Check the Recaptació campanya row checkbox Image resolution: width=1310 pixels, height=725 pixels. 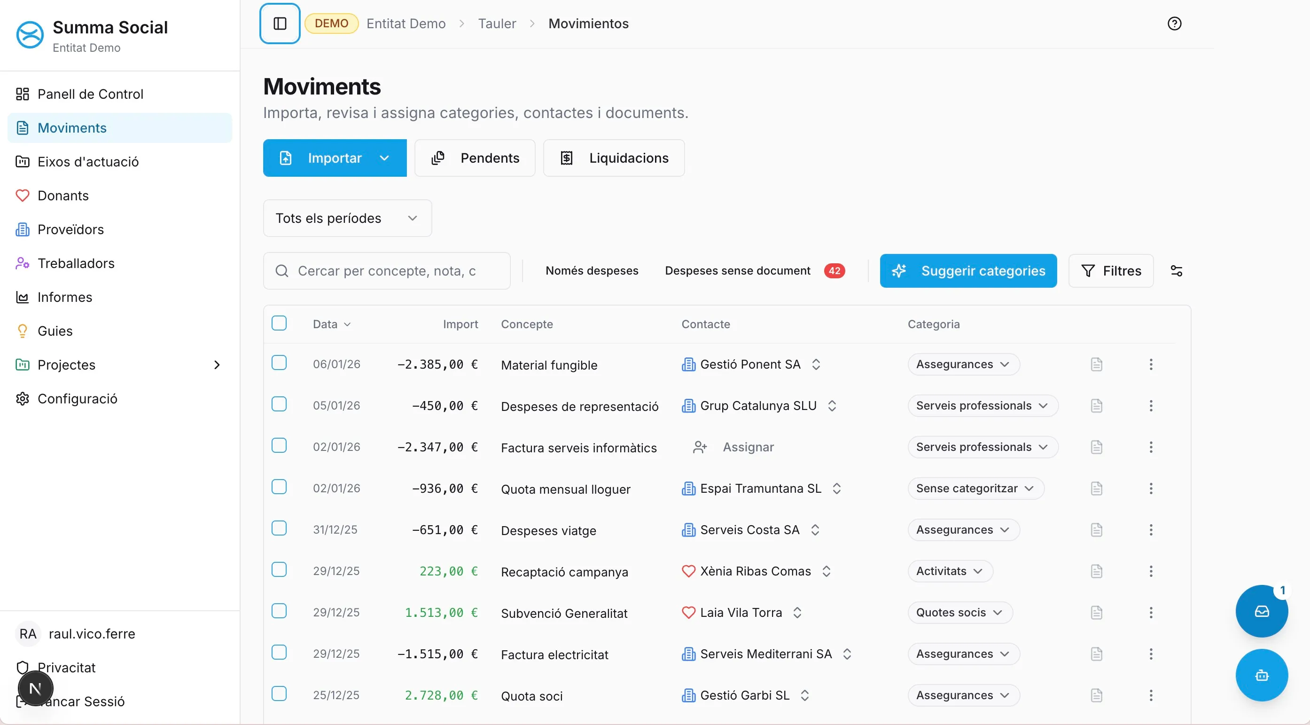(x=279, y=569)
